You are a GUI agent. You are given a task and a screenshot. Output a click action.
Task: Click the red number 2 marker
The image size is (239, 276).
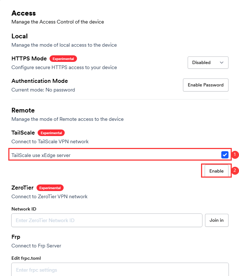tap(235, 170)
